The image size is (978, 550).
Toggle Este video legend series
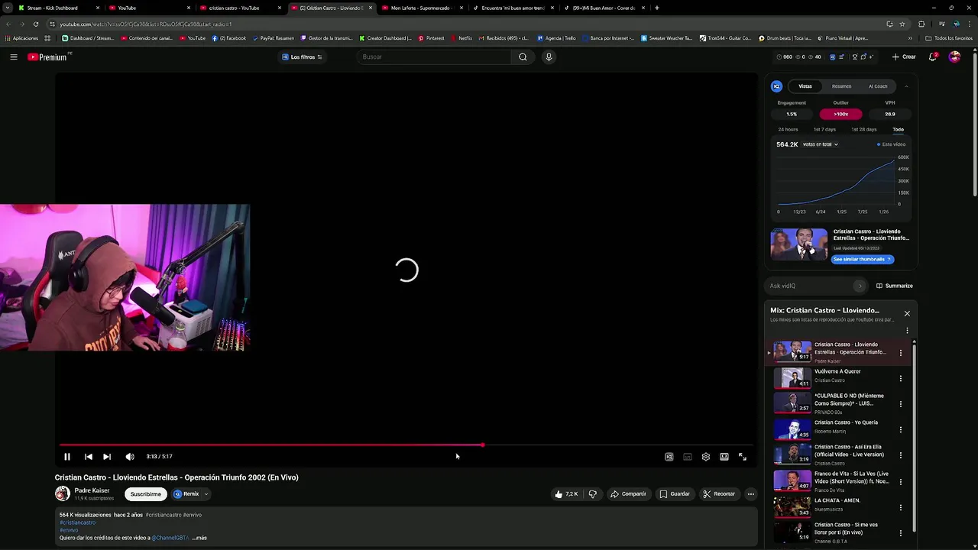pos(892,144)
